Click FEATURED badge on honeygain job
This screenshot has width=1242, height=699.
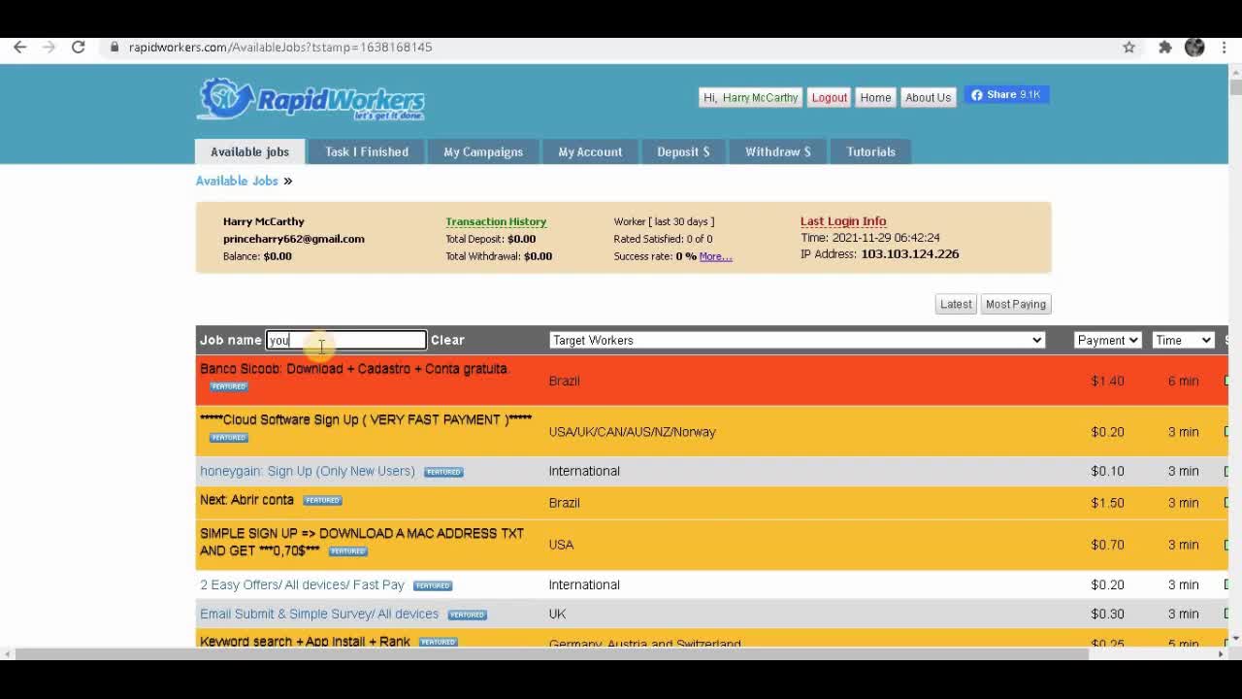443,472
